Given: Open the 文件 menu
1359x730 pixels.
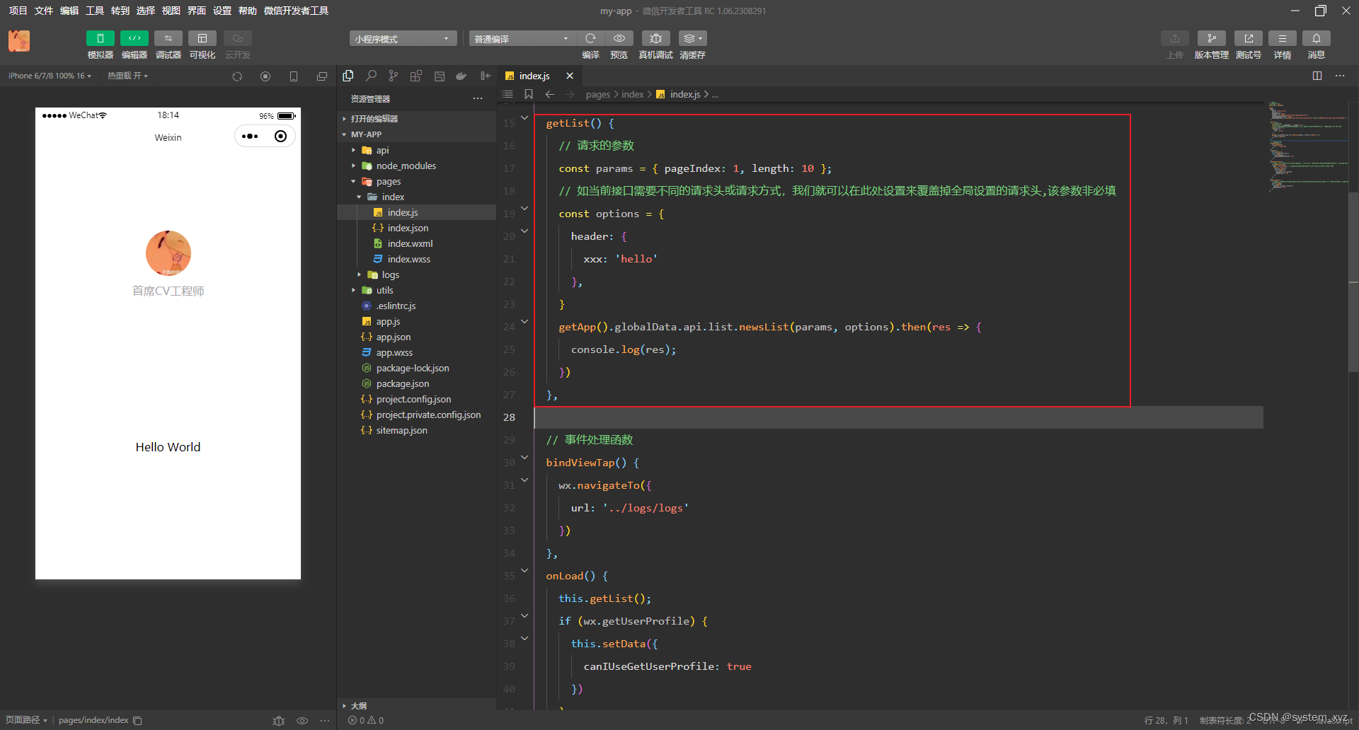Looking at the screenshot, I should 43,11.
